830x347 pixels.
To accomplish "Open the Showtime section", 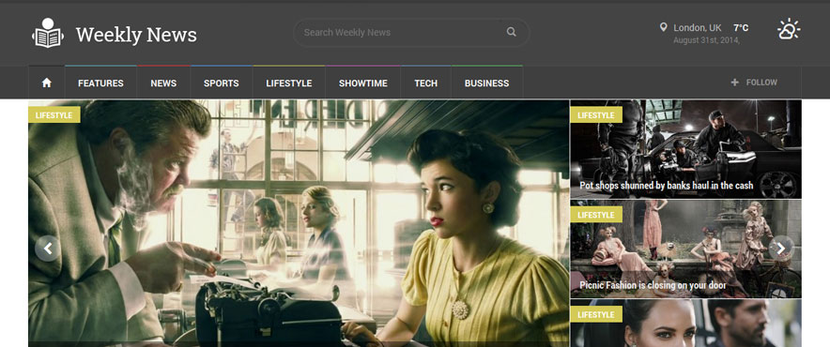I will 363,83.
